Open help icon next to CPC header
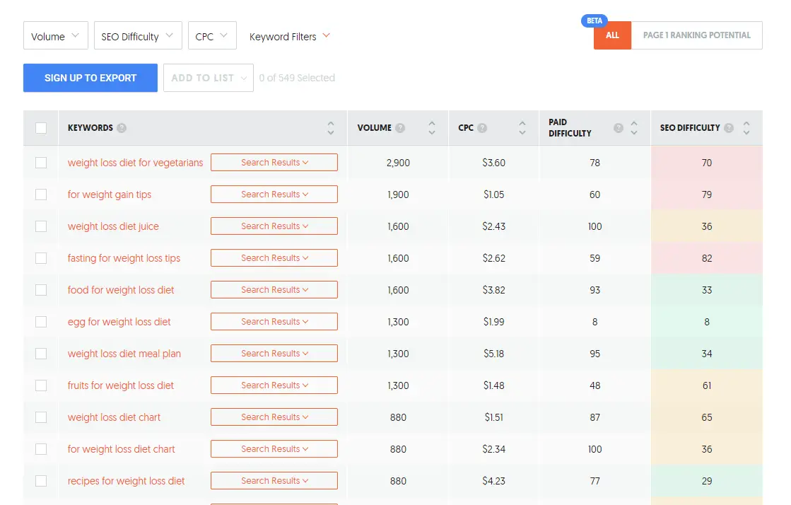The image size is (791, 505). pyautogui.click(x=482, y=128)
